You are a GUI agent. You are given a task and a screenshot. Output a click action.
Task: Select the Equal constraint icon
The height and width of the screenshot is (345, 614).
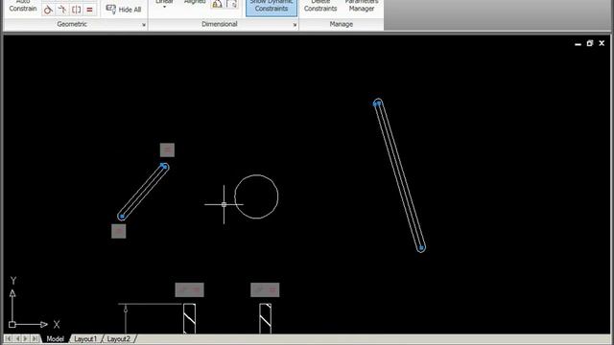(89, 10)
